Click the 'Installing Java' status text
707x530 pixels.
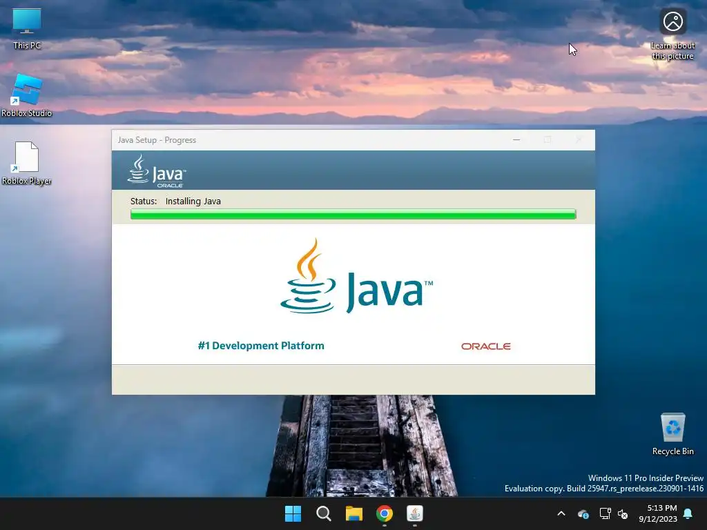193,201
